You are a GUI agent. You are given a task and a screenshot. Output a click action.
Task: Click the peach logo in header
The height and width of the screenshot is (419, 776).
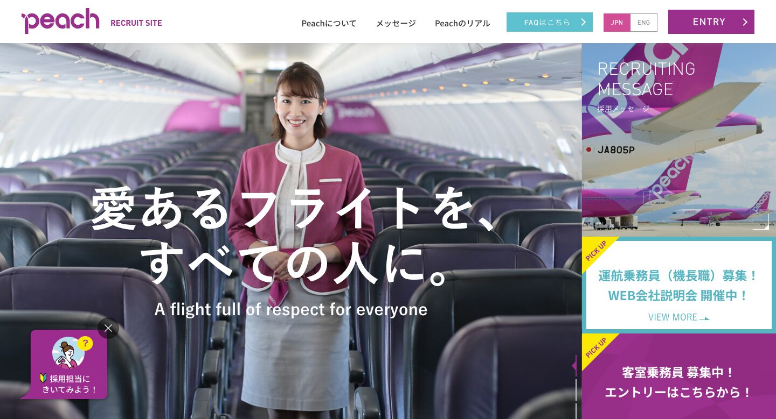pyautogui.click(x=60, y=21)
